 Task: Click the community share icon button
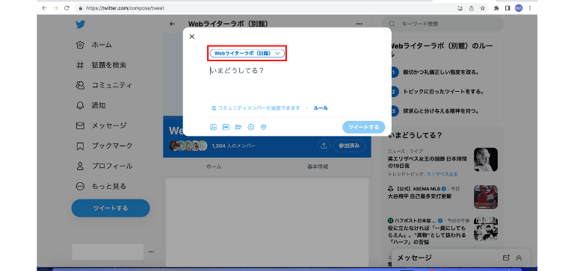click(x=324, y=146)
